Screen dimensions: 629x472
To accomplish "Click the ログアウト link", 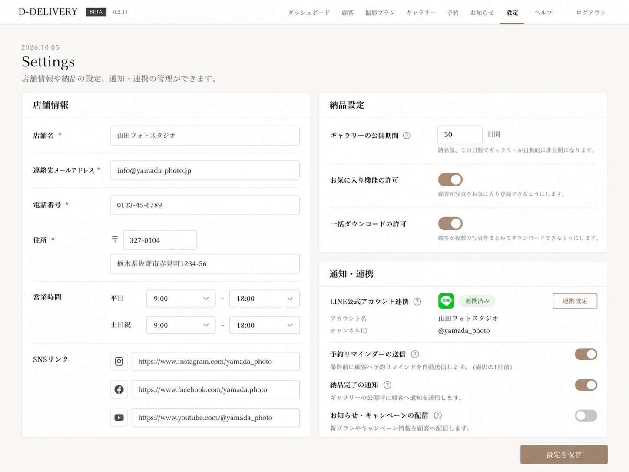I will click(x=591, y=13).
